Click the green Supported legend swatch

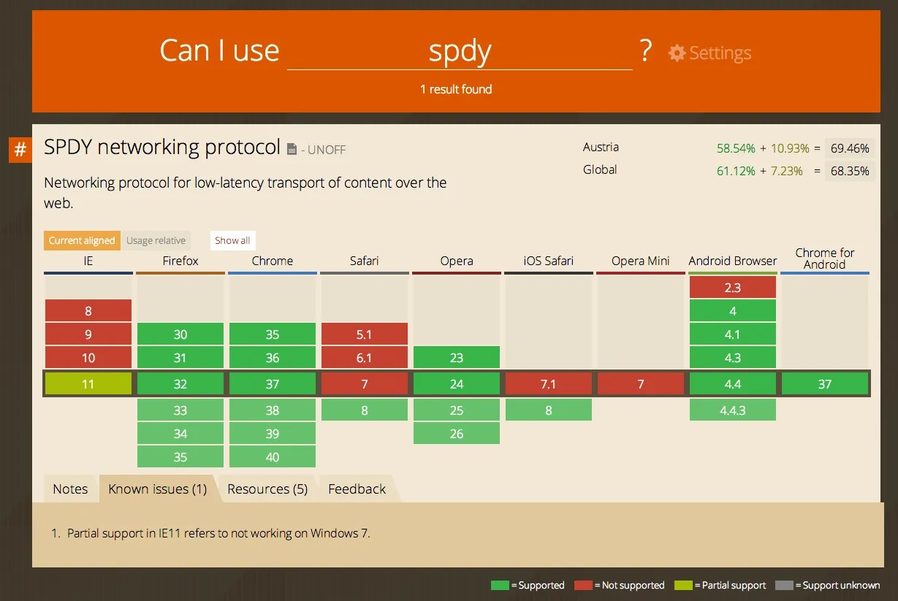point(500,585)
